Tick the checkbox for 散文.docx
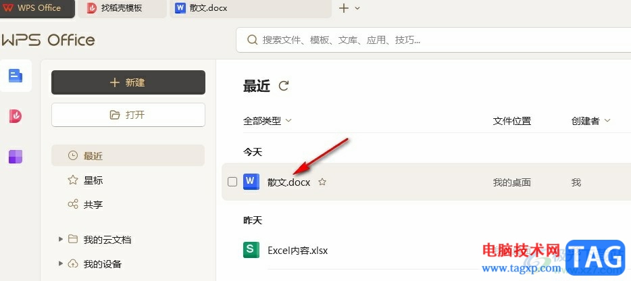The image size is (631, 281). 232,182
